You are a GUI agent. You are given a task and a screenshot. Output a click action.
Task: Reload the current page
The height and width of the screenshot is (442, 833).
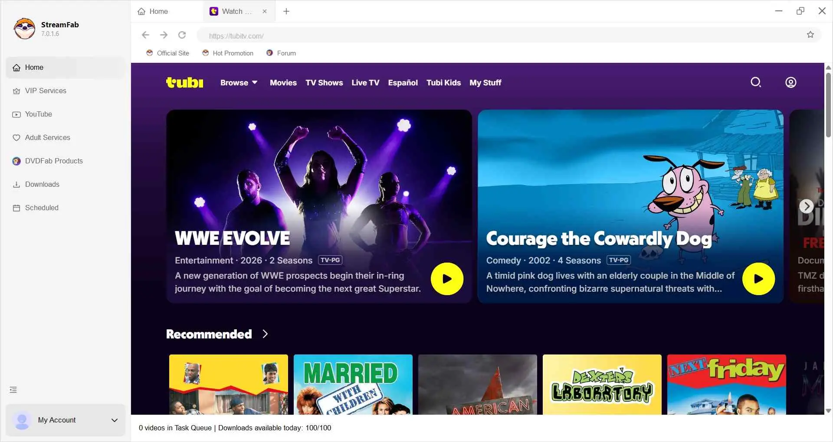point(182,35)
